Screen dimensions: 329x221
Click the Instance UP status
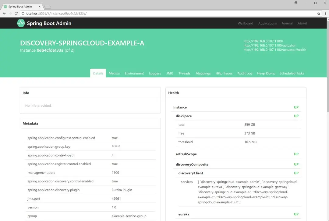296,107
